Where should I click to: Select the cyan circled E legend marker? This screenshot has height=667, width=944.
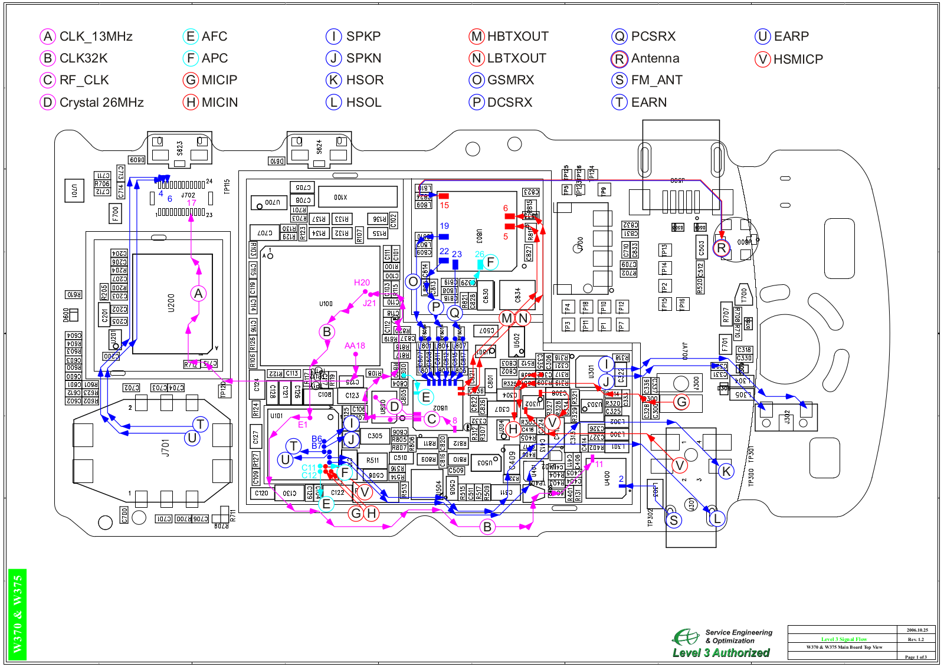pyautogui.click(x=190, y=37)
